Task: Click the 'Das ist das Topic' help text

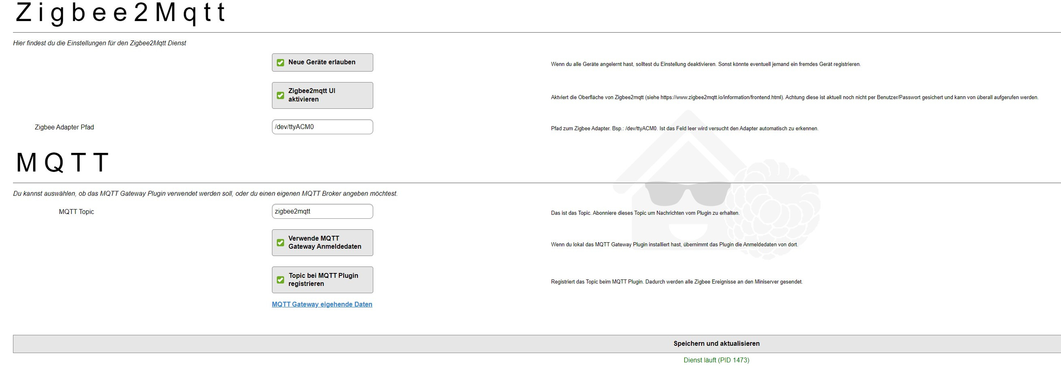Action: coord(646,213)
